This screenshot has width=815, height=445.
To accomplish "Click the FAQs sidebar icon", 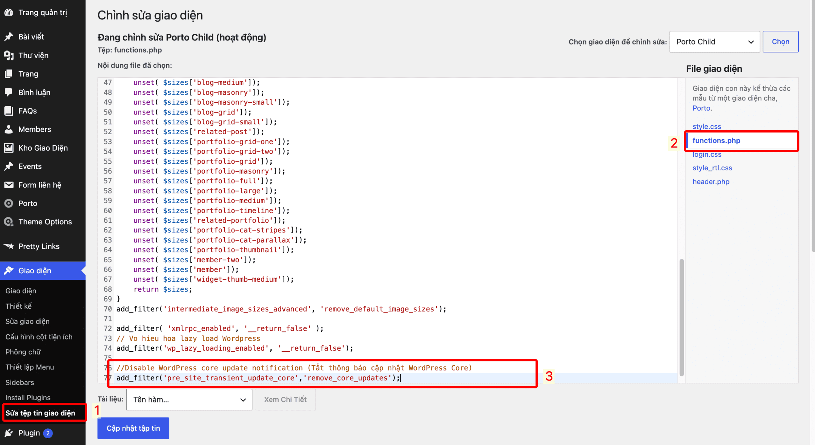I will tap(9, 111).
